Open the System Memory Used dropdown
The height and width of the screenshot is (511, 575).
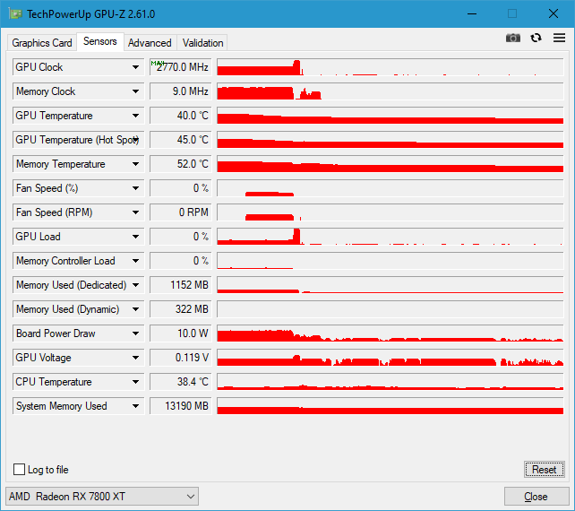pyautogui.click(x=135, y=406)
